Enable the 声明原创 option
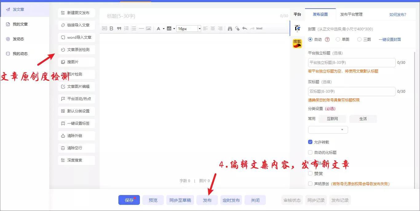The image size is (420, 211). point(310,184)
